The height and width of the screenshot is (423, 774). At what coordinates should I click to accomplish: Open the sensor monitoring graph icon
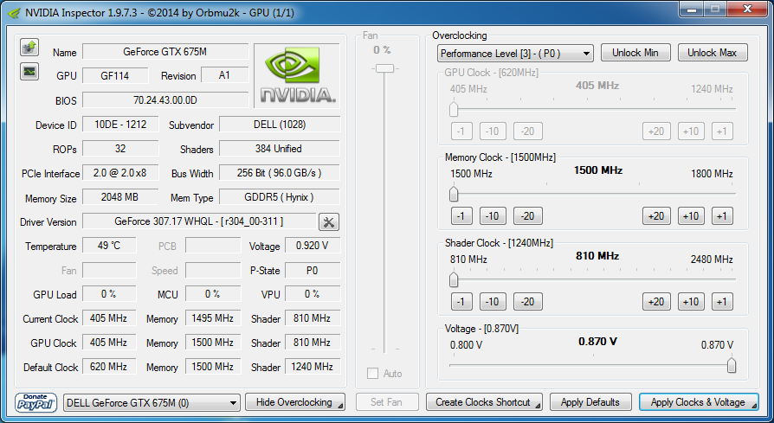point(29,72)
